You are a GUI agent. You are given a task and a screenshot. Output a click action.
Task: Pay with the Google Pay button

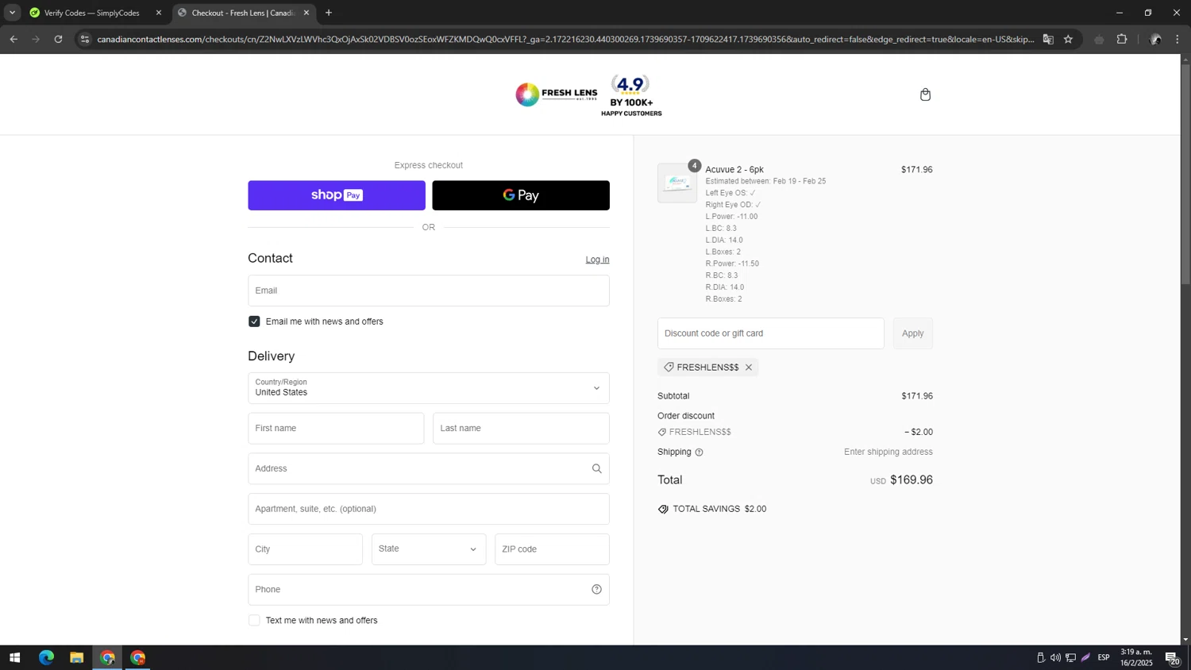click(x=521, y=195)
